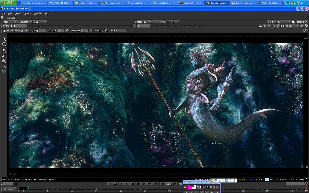309x193 pixels.
Task: Select the arrow selection tool in viewer toolbar
Action: [4, 38]
